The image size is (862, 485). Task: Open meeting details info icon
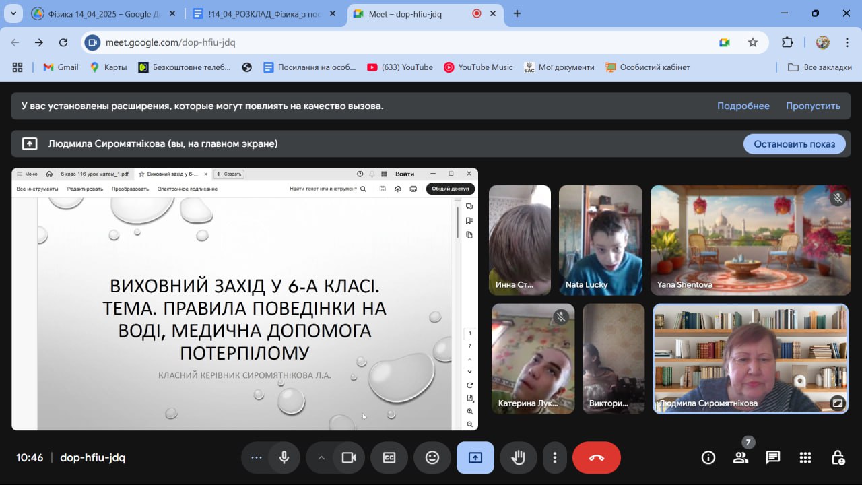708,458
